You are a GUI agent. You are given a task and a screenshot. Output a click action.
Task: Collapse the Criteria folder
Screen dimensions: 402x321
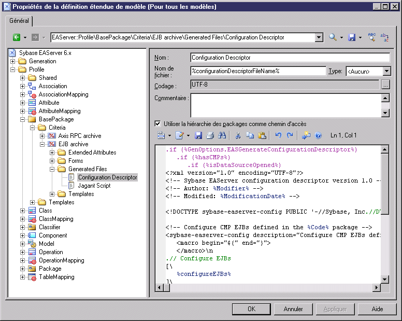pos(32,128)
